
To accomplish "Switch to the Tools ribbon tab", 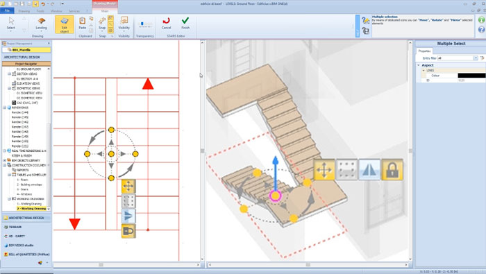I will click(x=40, y=11).
